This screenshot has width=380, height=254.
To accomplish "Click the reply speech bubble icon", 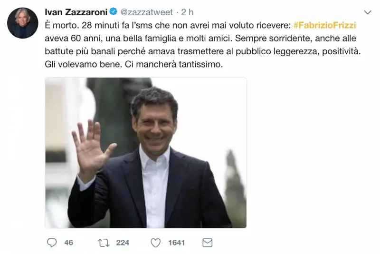I will click(x=52, y=243).
